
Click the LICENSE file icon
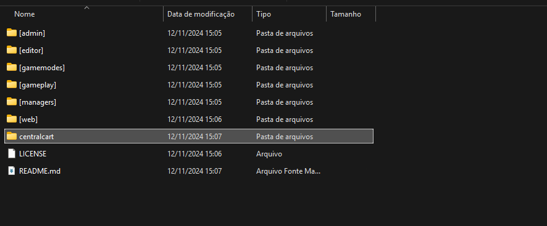(12, 153)
